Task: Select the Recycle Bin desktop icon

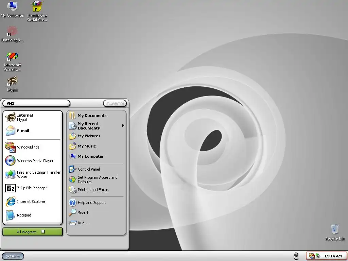Action: click(x=335, y=232)
